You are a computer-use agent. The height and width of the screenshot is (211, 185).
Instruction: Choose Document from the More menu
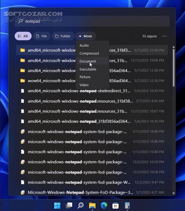pos(92,61)
